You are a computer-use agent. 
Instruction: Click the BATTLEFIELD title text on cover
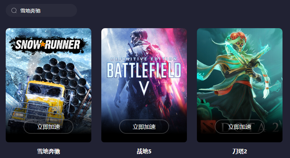(144, 70)
